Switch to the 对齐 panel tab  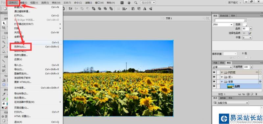(233, 15)
